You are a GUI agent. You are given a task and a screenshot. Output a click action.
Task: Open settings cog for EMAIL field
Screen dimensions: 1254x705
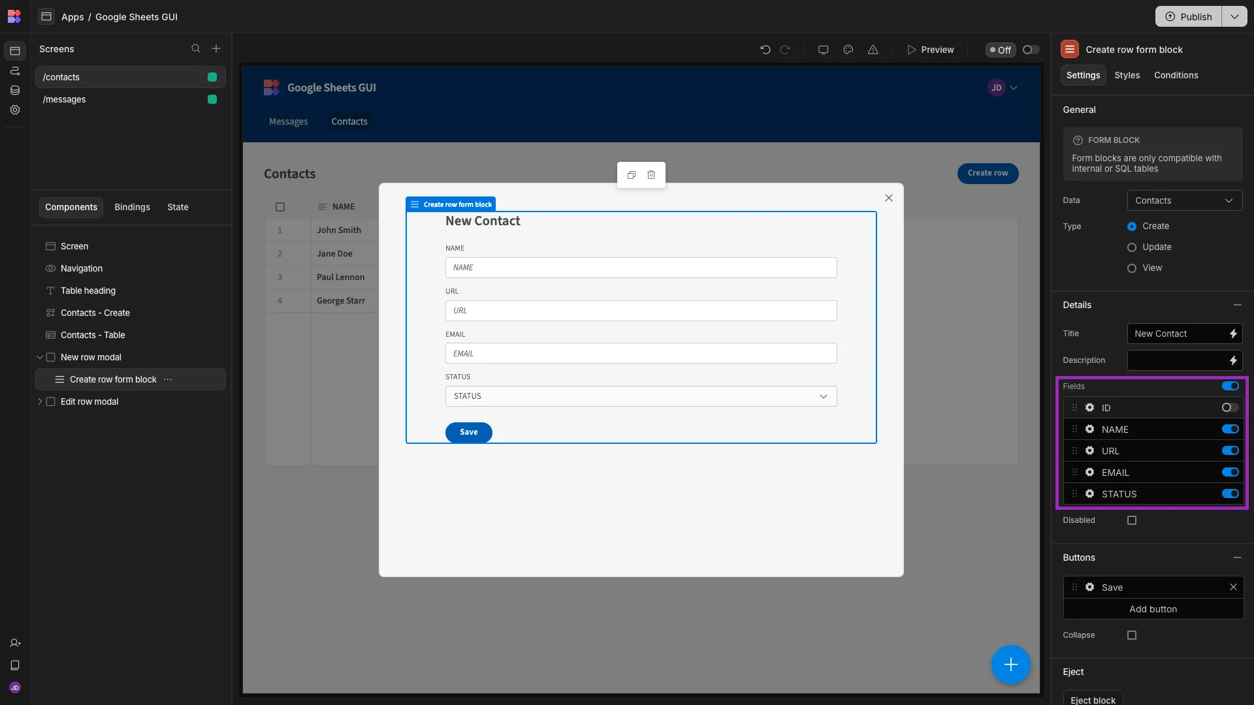point(1089,472)
